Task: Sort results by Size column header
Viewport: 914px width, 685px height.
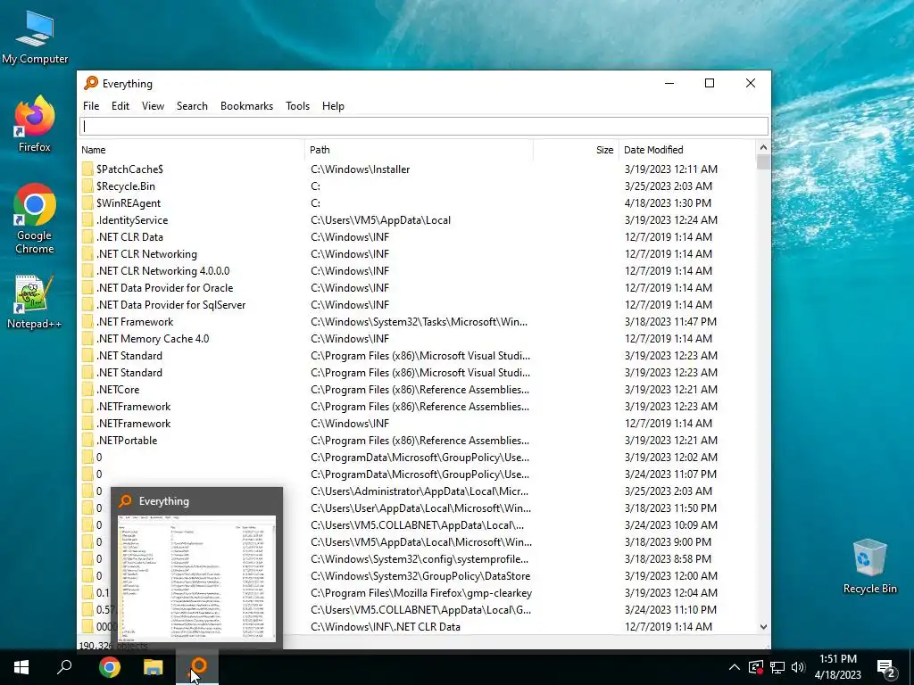Action: [576, 150]
